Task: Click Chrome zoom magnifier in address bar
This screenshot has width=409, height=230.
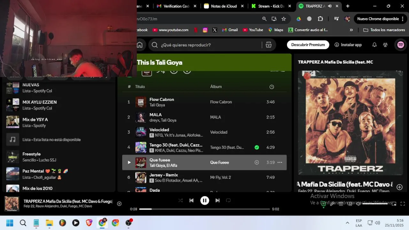Action: click(264, 19)
